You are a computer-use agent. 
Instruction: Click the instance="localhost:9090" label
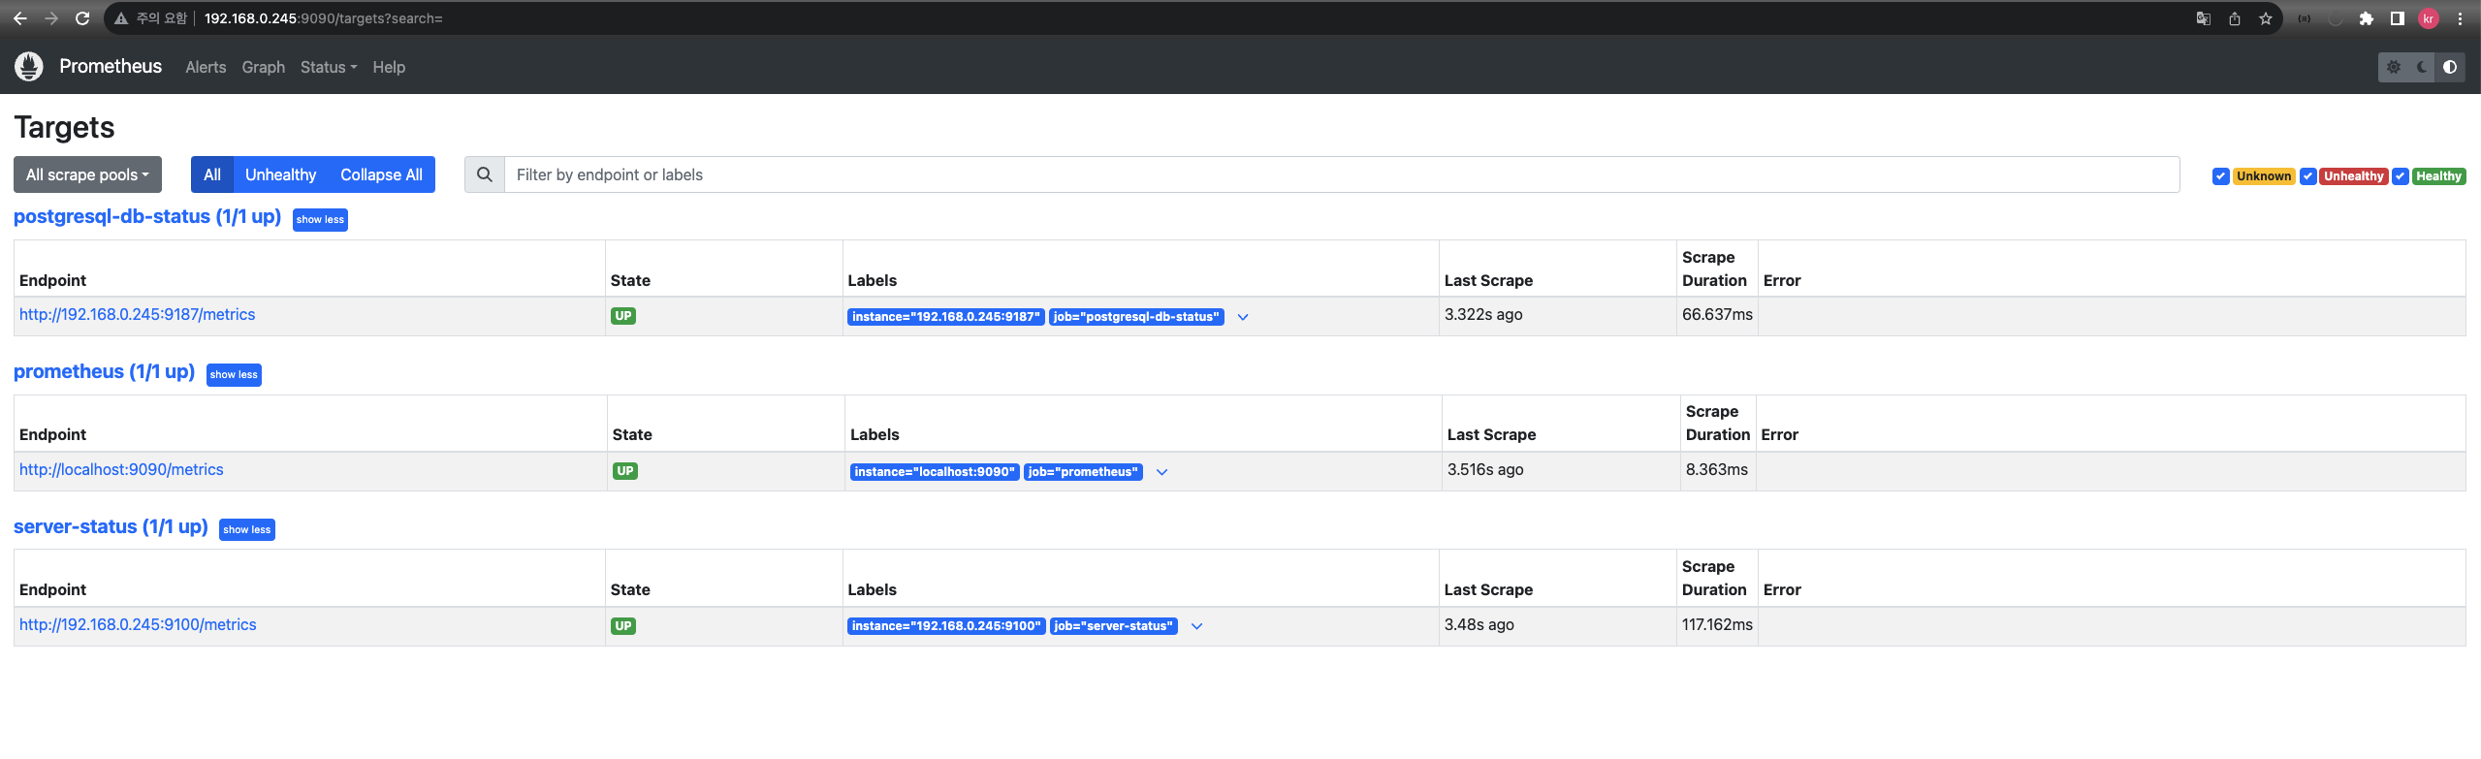point(935,472)
